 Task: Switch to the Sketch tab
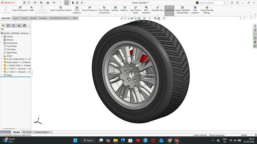pos(24,18)
